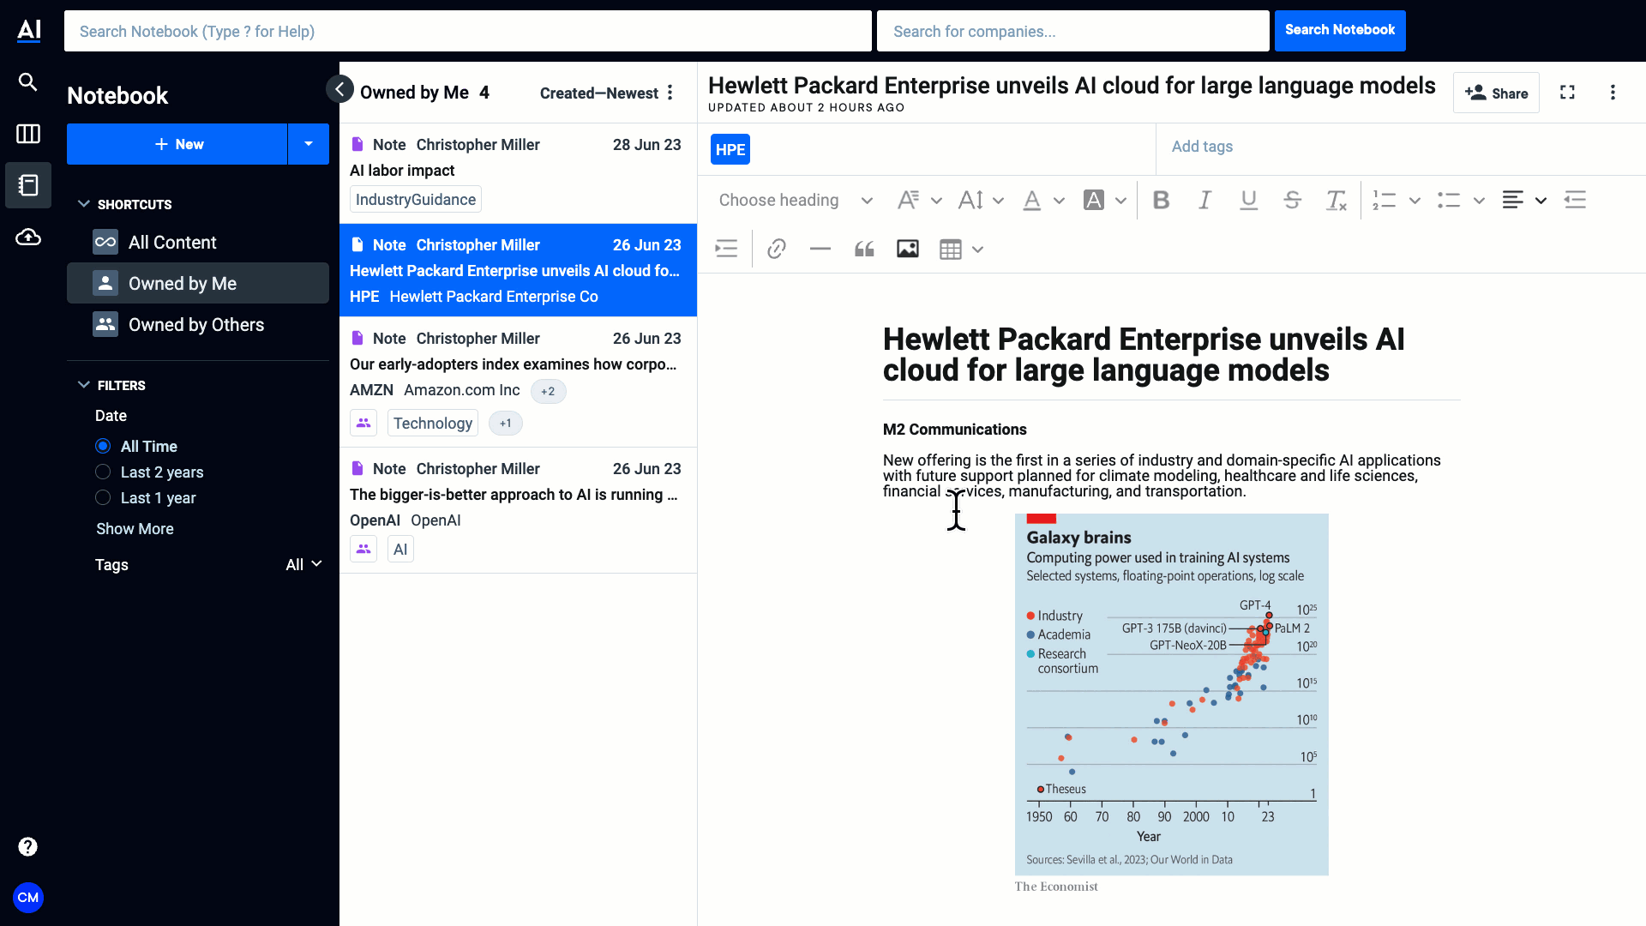This screenshot has height=926, width=1646.
Task: Apply italic formatting
Action: click(1204, 200)
